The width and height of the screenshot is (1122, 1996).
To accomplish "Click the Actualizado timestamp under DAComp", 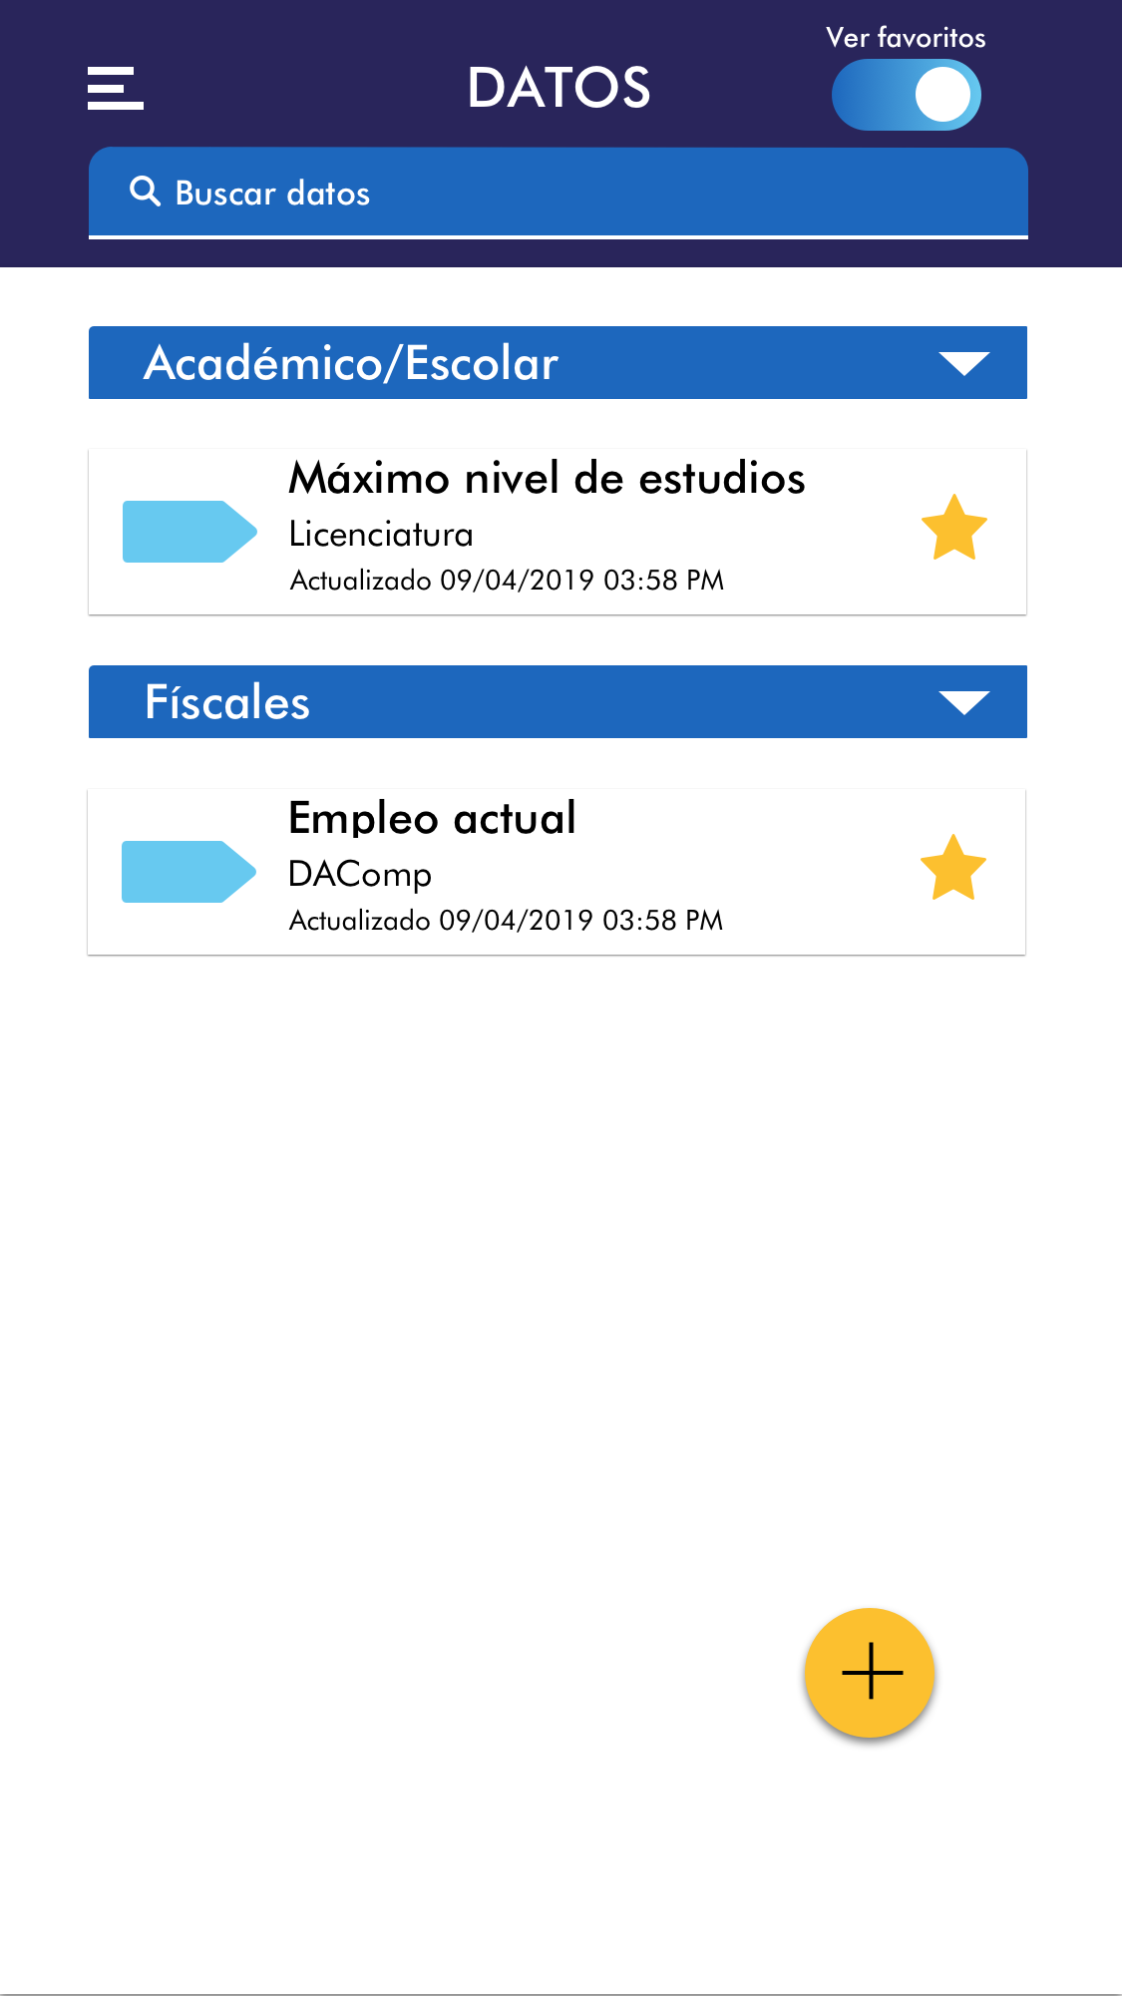I will 506,921.
